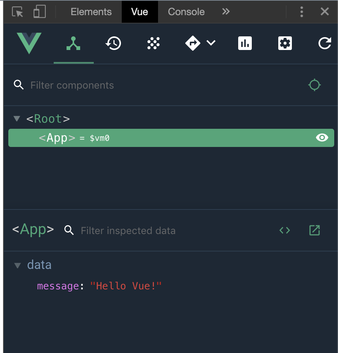Open the Performance chart tab

245,44
